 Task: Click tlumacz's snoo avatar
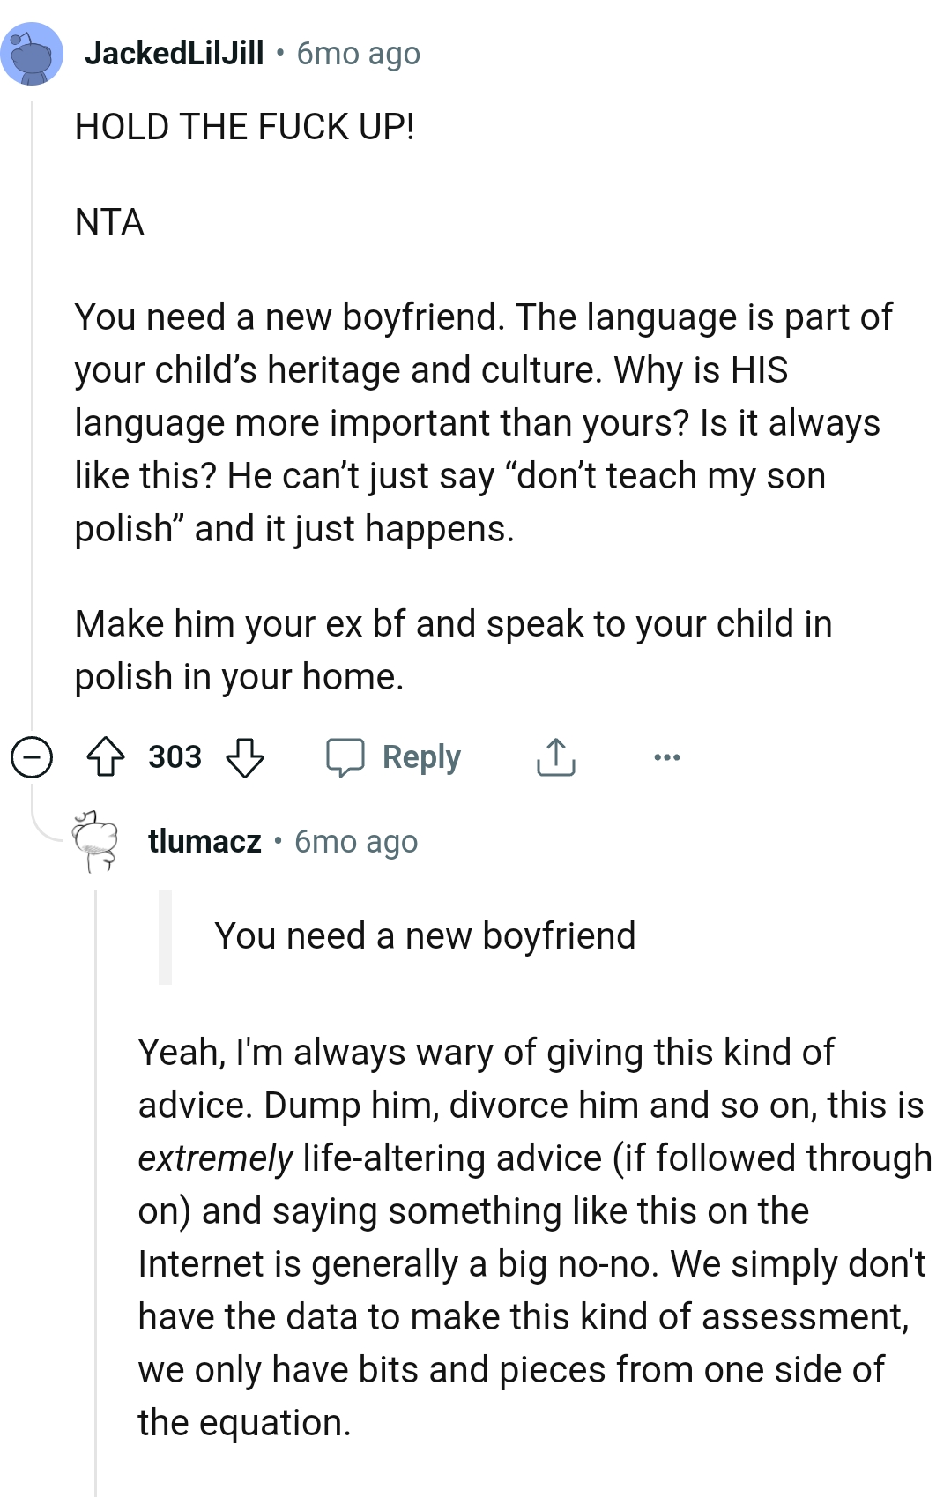tap(94, 842)
